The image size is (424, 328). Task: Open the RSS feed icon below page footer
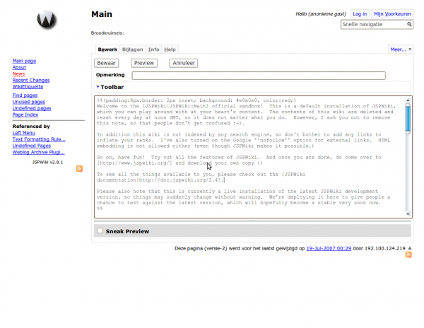[408, 254]
